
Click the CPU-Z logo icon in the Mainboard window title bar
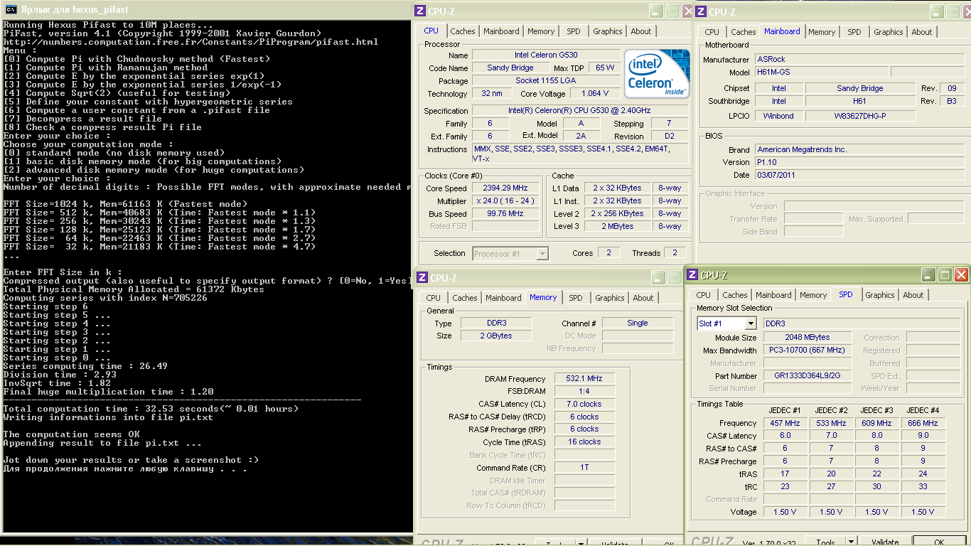pos(700,11)
